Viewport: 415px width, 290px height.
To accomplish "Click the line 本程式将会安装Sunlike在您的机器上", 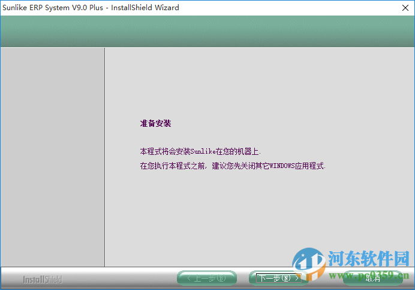I will coord(200,151).
